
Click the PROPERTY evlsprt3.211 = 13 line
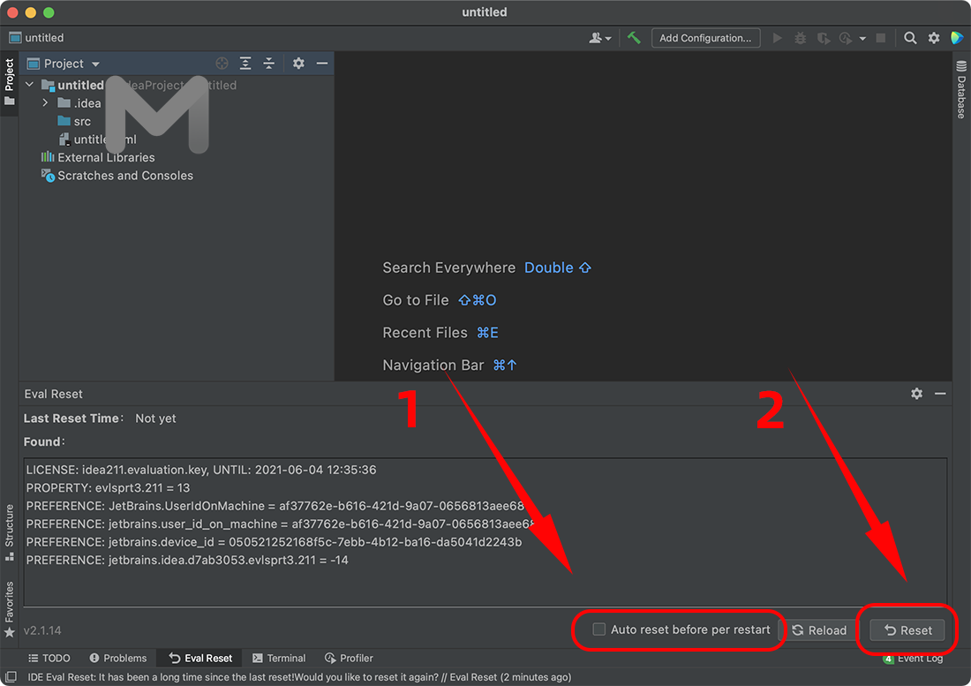pyautogui.click(x=108, y=488)
